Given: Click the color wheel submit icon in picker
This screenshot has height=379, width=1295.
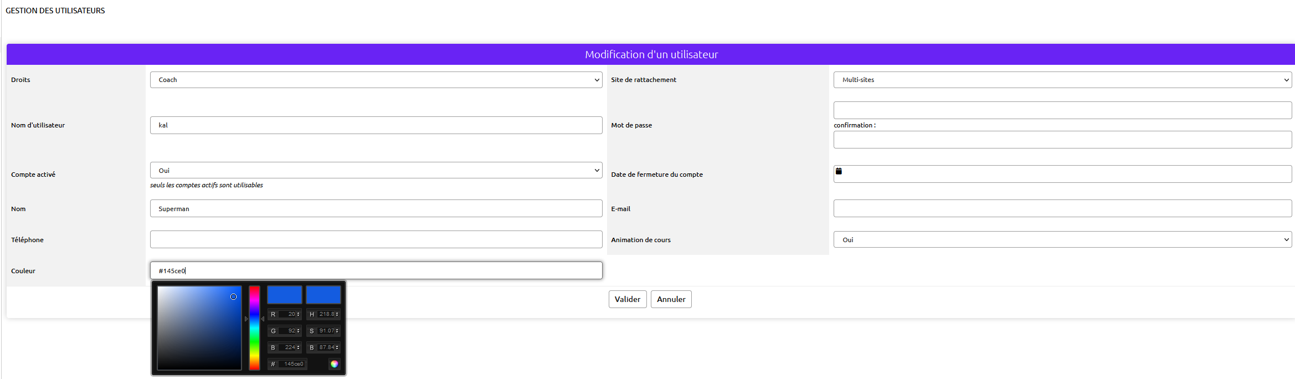Looking at the screenshot, I should pos(334,364).
